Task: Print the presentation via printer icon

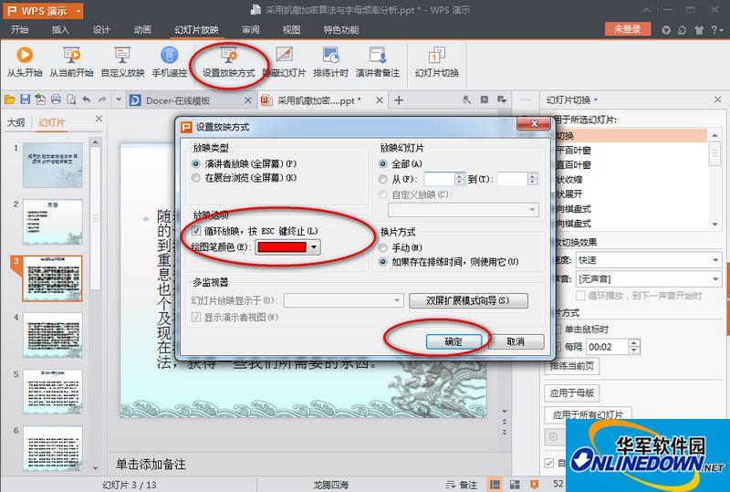Action: tap(56, 99)
